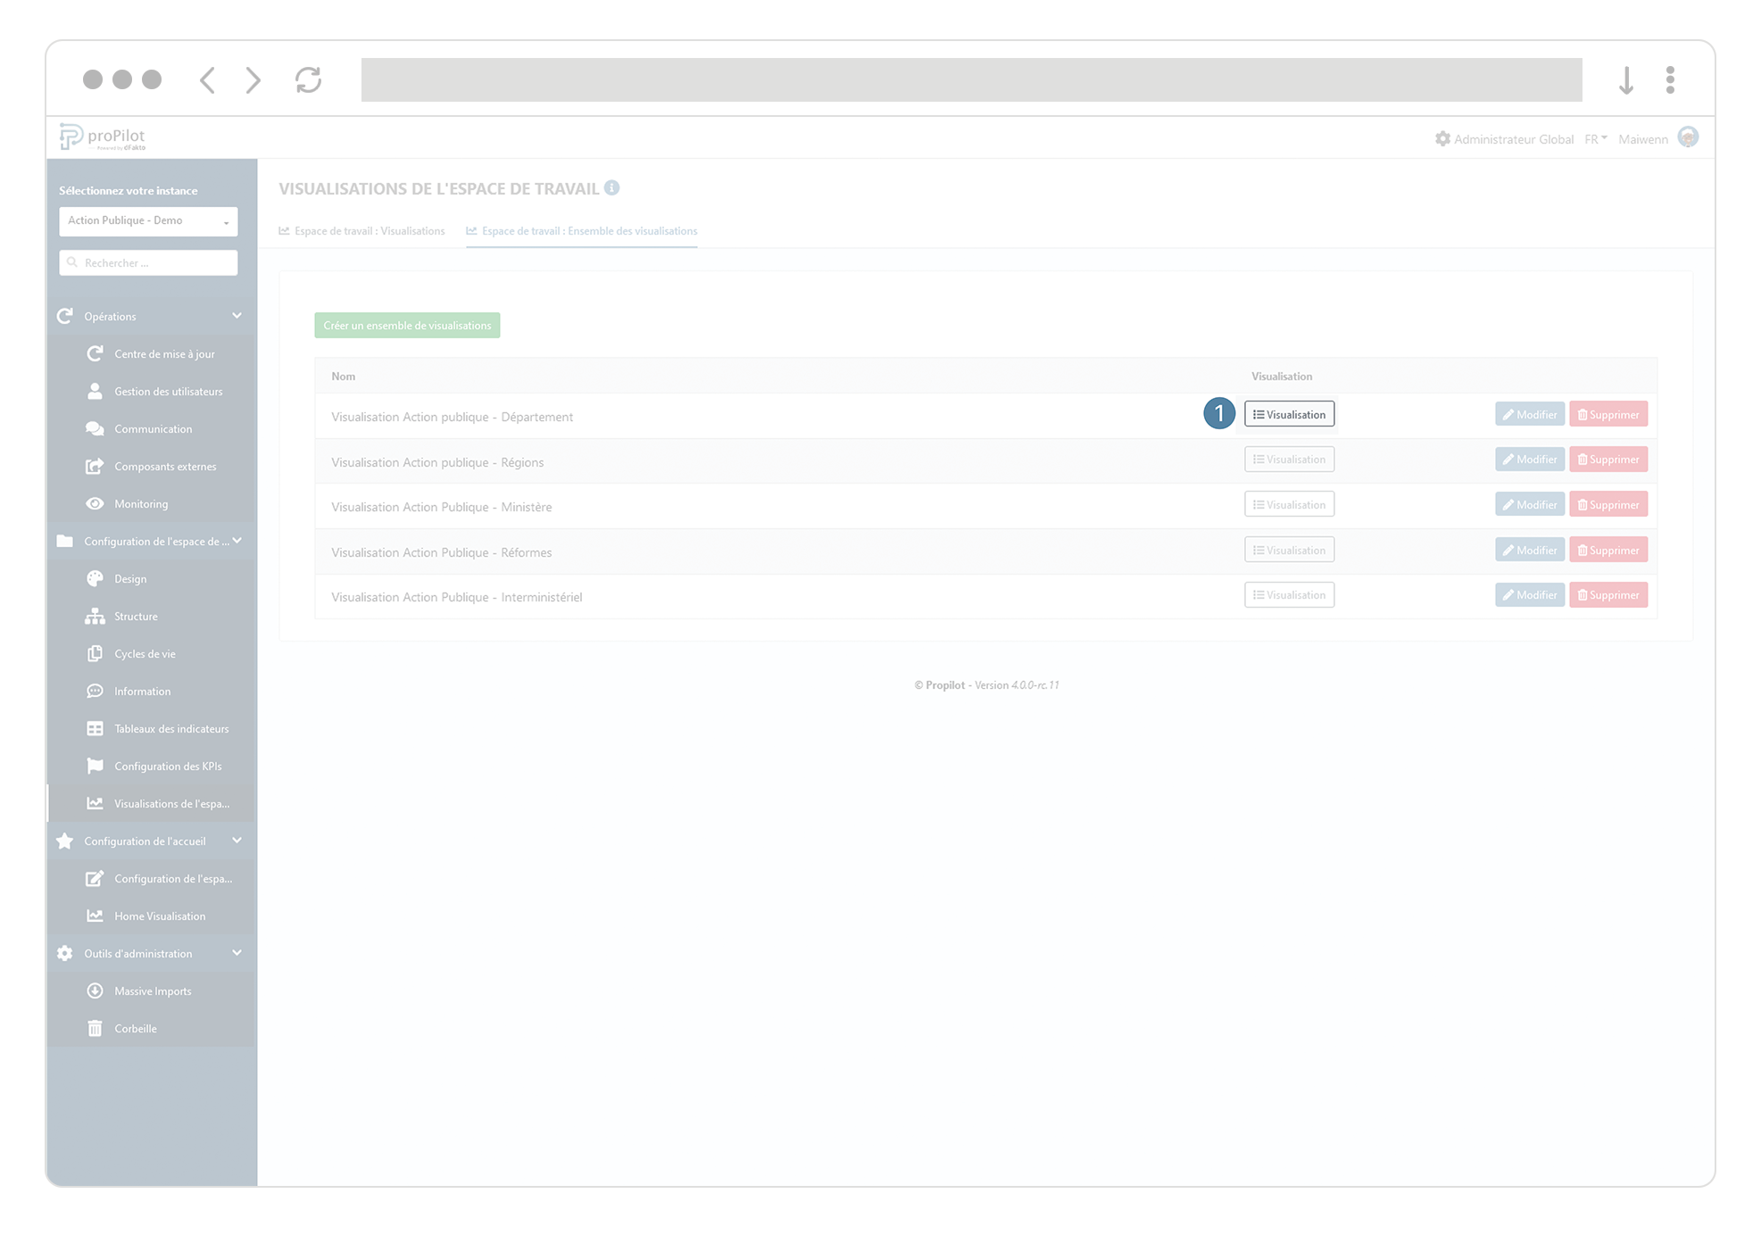Click Créer un ensemble de visualisations button
This screenshot has height=1235, width=1761.
(407, 326)
